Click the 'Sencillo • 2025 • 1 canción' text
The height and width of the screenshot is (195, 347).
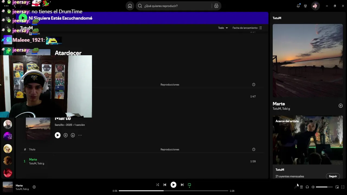[70, 125]
